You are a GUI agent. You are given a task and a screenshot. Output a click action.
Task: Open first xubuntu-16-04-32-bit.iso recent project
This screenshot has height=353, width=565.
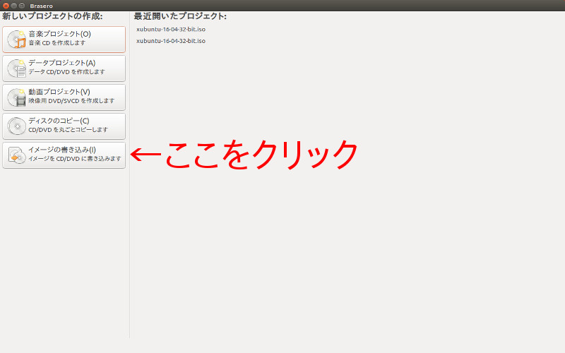tap(171, 29)
